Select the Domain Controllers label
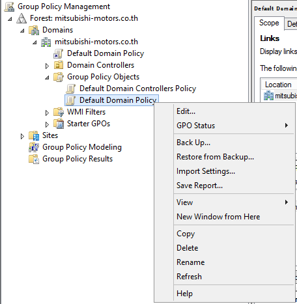Viewport: 297px width, 304px height. 100,65
